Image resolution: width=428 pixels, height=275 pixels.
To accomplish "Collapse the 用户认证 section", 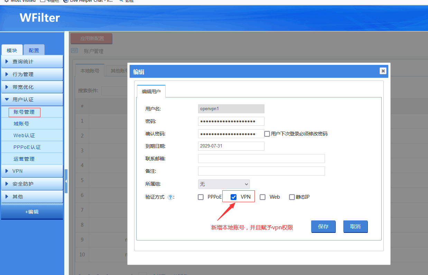I will (32, 99).
